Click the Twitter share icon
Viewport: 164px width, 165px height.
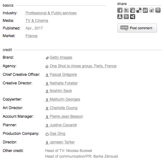pyautogui.click(x=126, y=10)
